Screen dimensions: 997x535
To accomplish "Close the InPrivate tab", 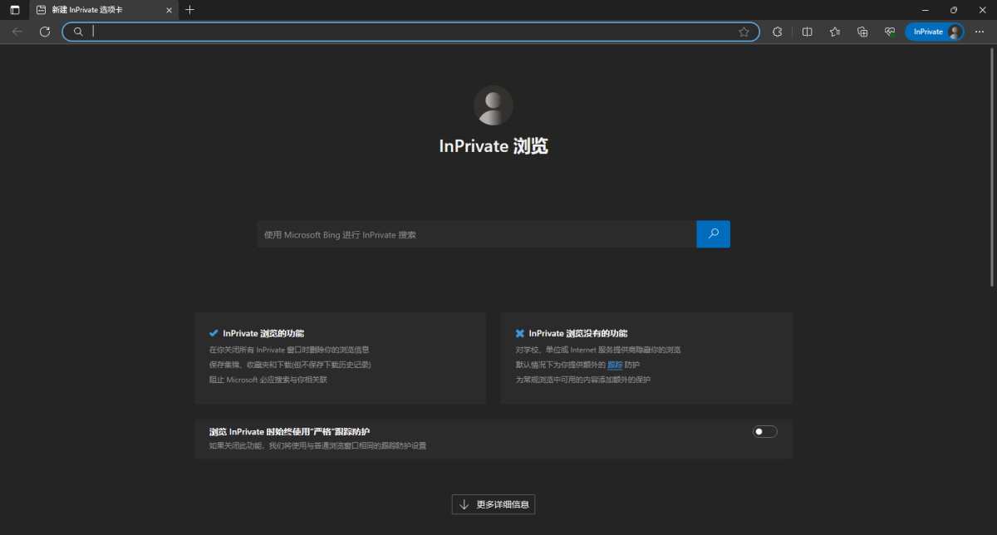I will (169, 10).
